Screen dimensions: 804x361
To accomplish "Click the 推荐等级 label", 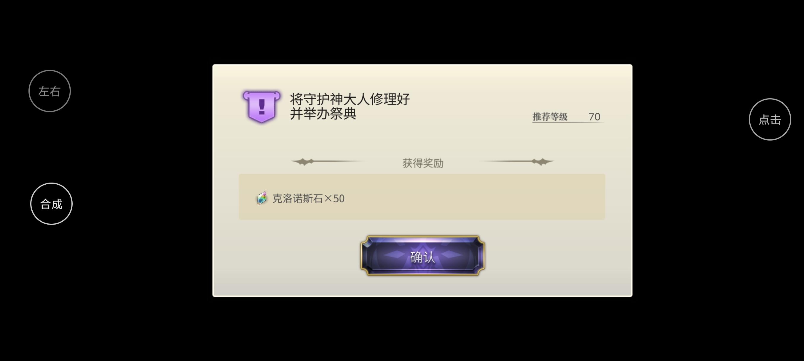I will tap(550, 117).
